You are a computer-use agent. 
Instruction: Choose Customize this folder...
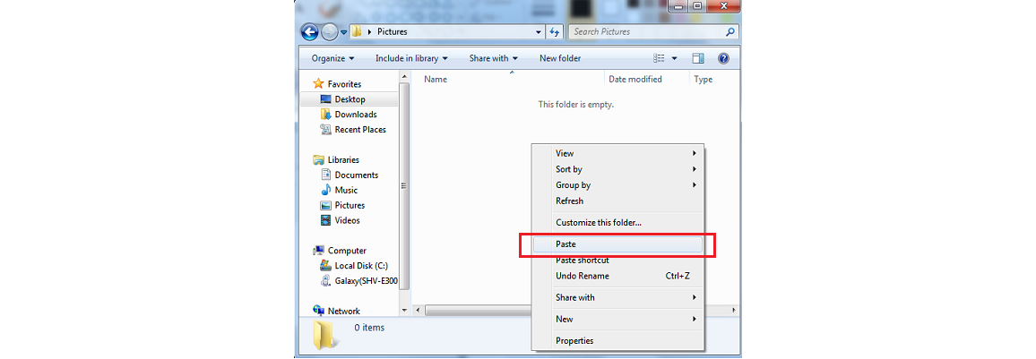(618, 222)
